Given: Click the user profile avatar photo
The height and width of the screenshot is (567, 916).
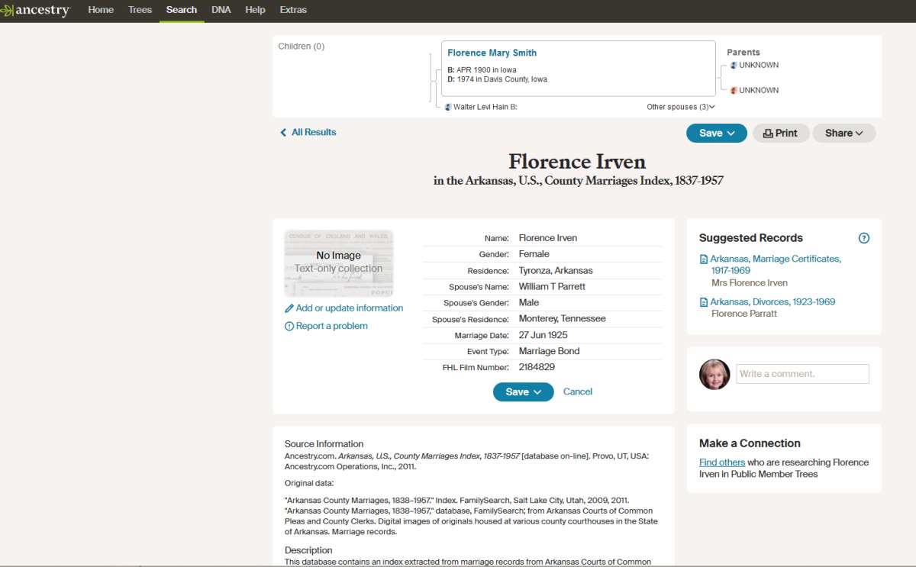Looking at the screenshot, I should pyautogui.click(x=714, y=374).
